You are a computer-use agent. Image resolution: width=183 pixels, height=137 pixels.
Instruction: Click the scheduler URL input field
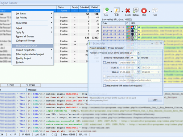tap(132, 80)
